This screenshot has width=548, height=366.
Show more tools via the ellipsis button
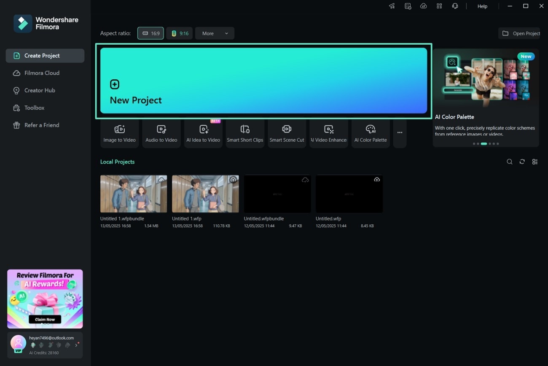click(x=400, y=134)
